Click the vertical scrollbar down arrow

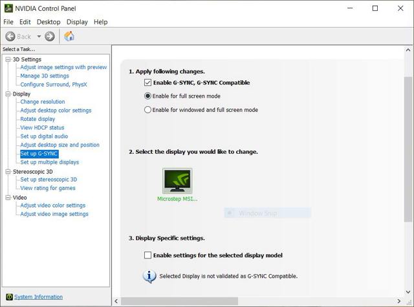408,291
